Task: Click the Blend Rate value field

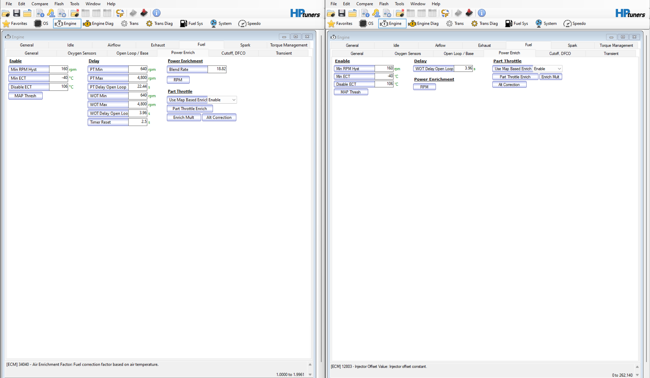Action: point(217,69)
